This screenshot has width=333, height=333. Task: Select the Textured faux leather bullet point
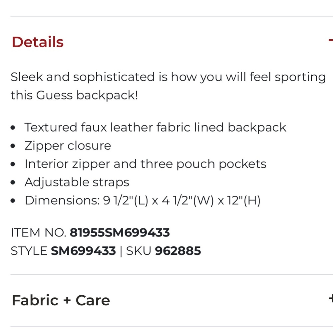point(155,127)
